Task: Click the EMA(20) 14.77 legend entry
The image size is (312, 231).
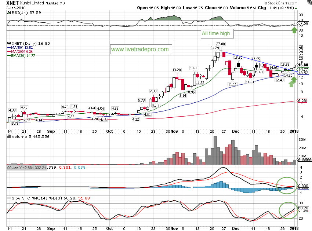Action: [22, 55]
